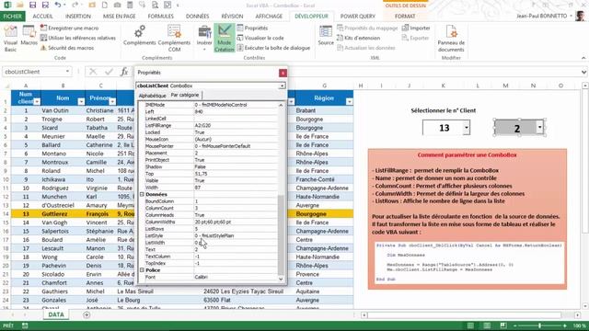Image resolution: width=589 pixels, height=331 pixels.
Task: Switch to the INSERTION tab
Action: click(77, 17)
